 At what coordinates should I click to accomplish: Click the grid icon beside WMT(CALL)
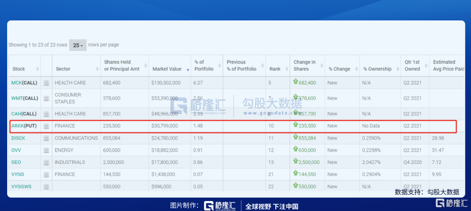pos(46,98)
